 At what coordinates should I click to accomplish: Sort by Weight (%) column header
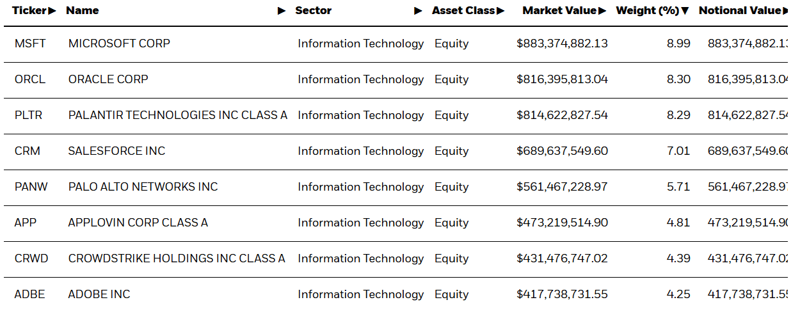pos(647,11)
